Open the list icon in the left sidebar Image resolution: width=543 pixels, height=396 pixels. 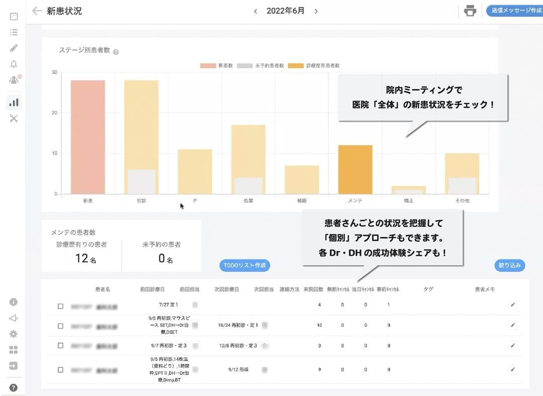(14, 32)
